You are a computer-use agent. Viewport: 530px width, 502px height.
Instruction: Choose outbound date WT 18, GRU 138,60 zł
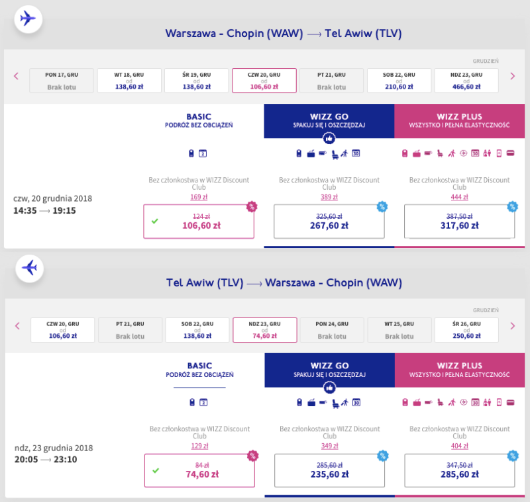(x=129, y=81)
